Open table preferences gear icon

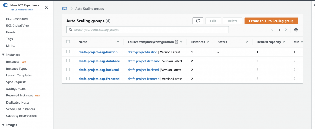click(x=296, y=30)
